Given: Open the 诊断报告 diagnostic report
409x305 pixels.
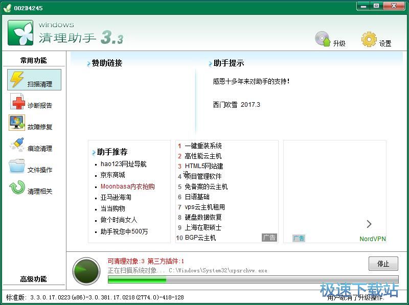Looking at the screenshot, I should (x=31, y=102).
